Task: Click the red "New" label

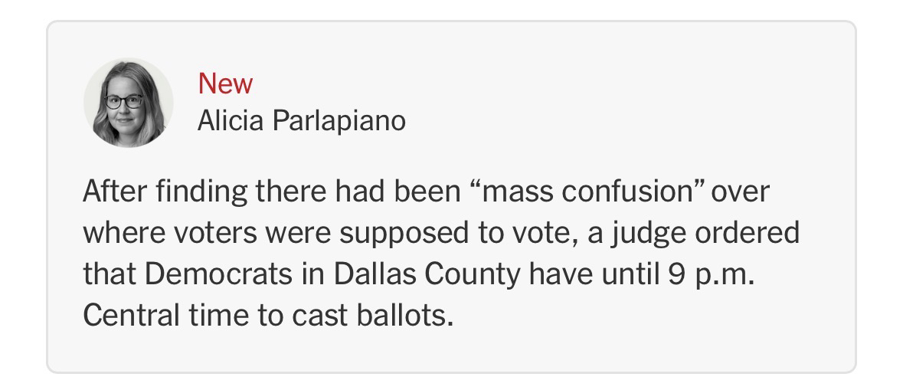Action: 224,84
